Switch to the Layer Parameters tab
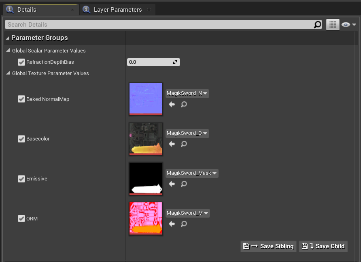Image resolution: width=361 pixels, height=262 pixels. coord(118,10)
